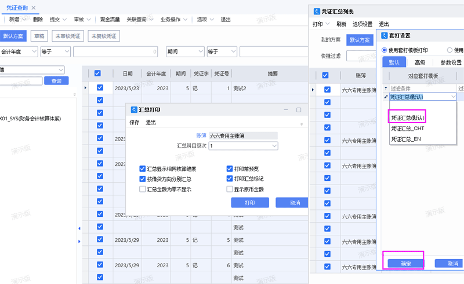The image size is (464, 284).
Task: Maximize the 汇总打印 dialog
Action: [299, 110]
